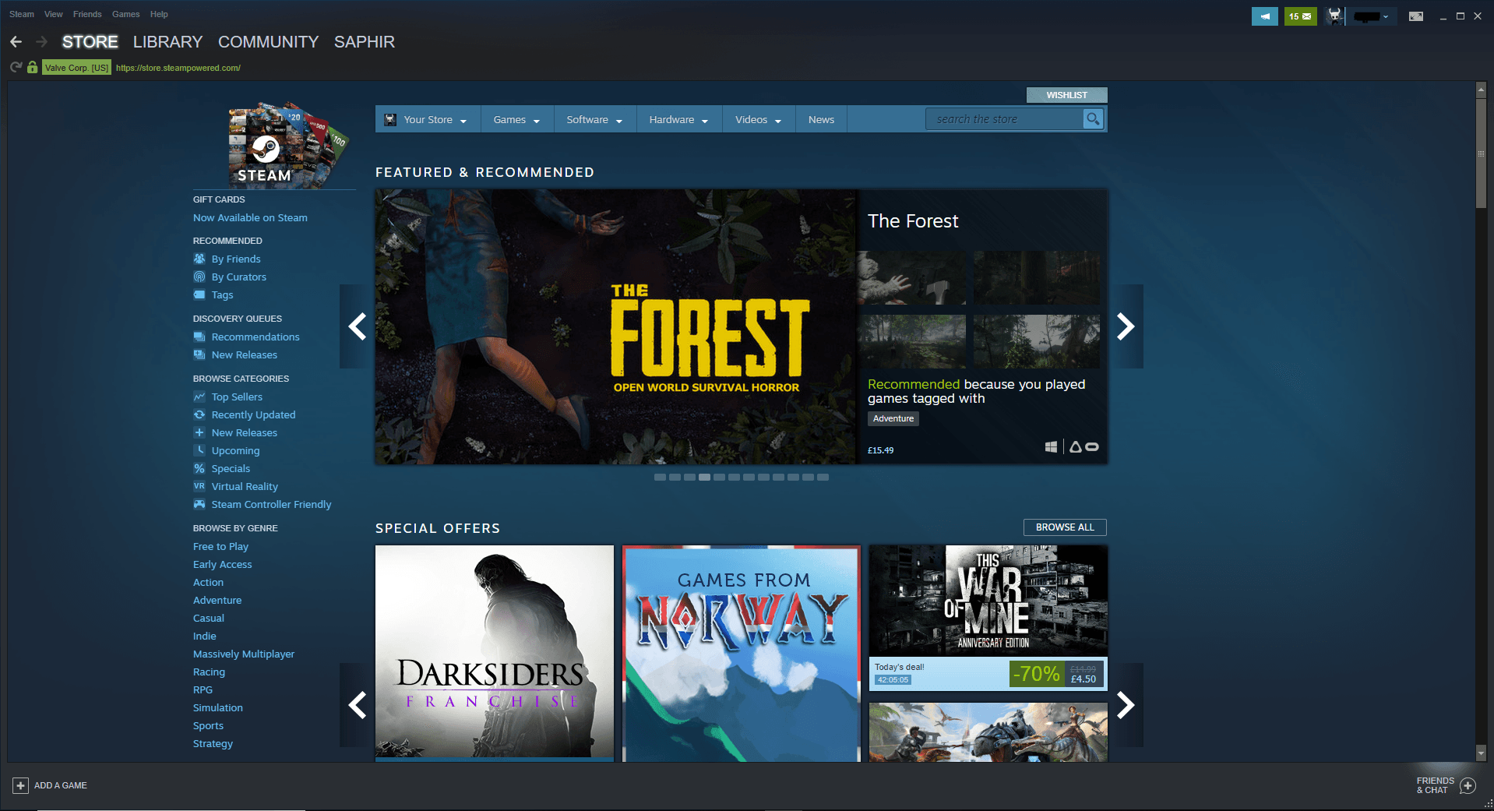Screen dimensions: 1494x811
Task: Switch to Big Picture mode
Action: click(x=1416, y=16)
